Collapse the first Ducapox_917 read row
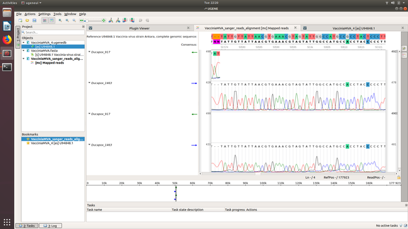408x229 pixels. point(89,52)
